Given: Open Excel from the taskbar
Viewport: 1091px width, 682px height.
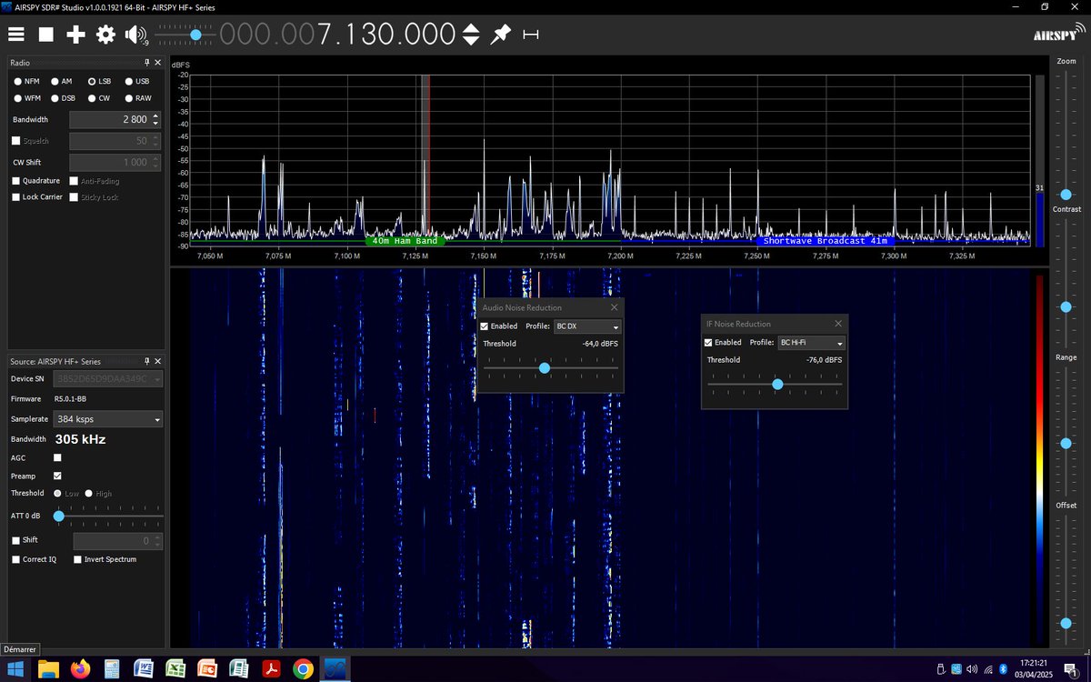Looking at the screenshot, I should click(x=175, y=669).
